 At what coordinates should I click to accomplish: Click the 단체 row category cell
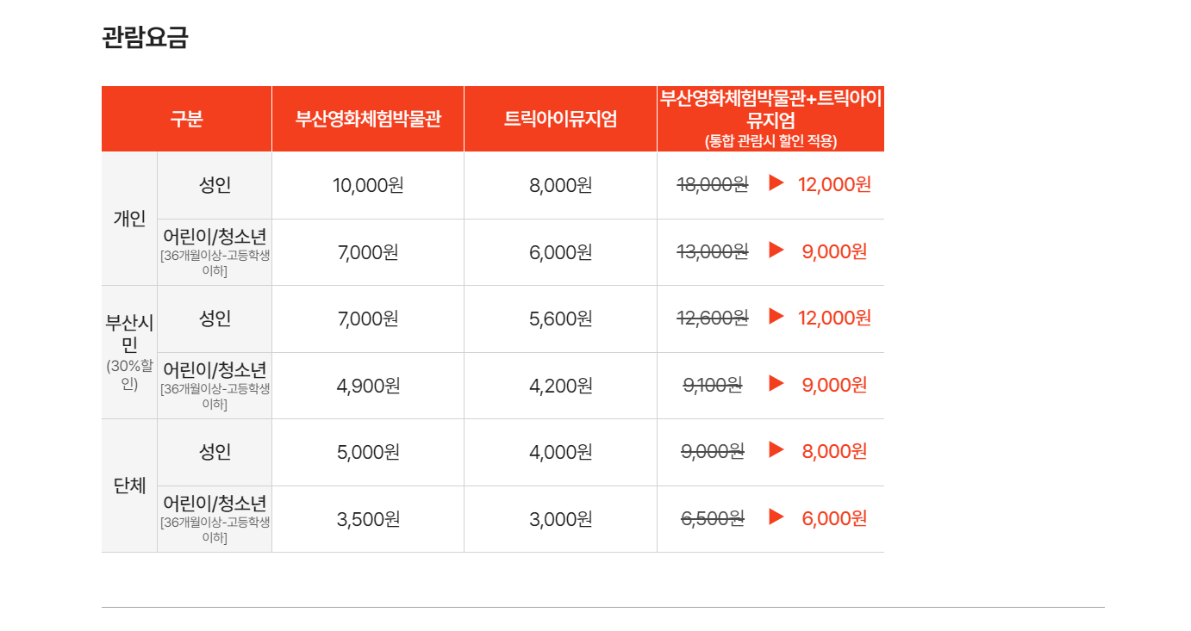129,486
